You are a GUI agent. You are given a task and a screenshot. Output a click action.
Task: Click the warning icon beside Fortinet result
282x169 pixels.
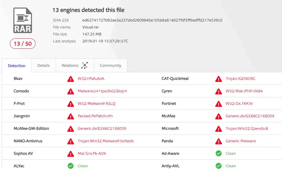point(218,104)
